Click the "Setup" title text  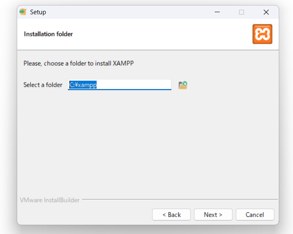[x=38, y=12]
